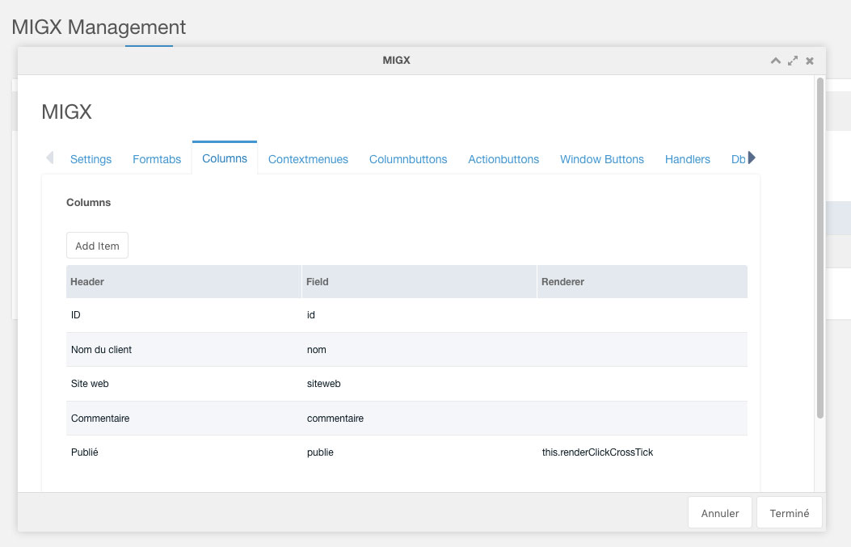Select the 'Publié' row
This screenshot has height=547, width=851.
(x=407, y=452)
